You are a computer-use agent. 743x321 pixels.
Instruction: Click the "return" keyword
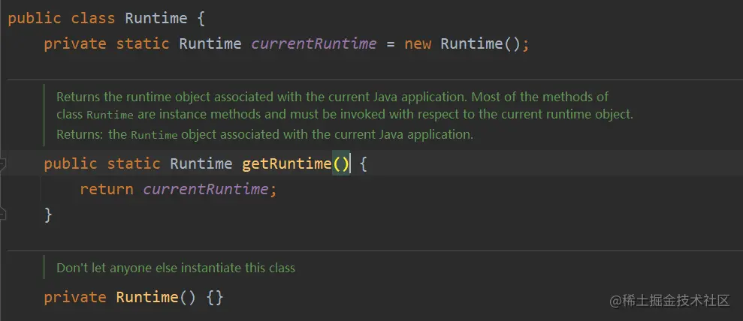click(107, 189)
